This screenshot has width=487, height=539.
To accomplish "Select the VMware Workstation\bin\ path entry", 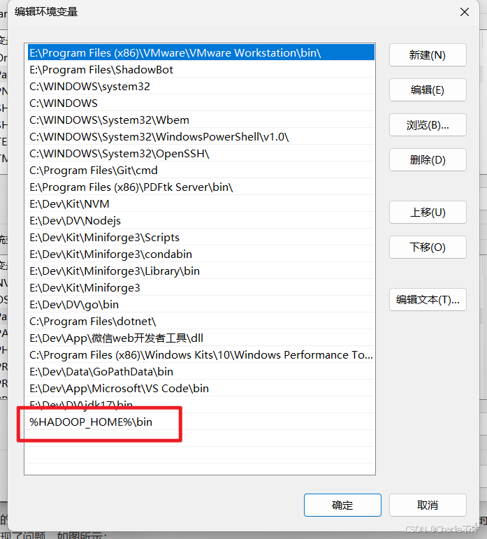I will click(x=200, y=53).
